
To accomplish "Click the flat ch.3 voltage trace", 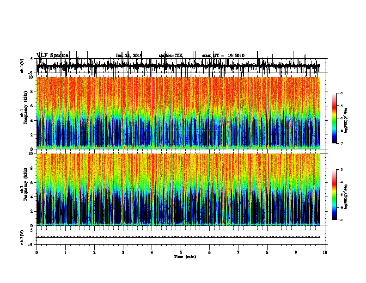I will 178,237.
